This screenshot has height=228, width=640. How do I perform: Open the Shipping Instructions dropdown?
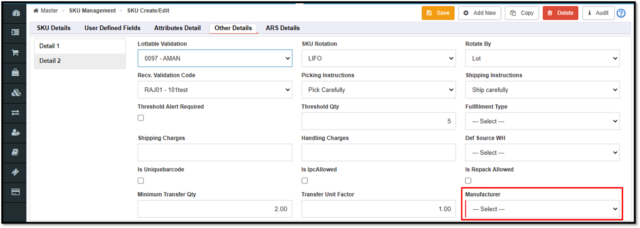pyautogui.click(x=542, y=90)
